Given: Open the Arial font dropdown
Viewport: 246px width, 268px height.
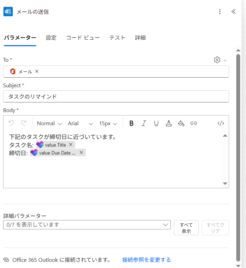Looking at the screenshot, I should pos(80,123).
